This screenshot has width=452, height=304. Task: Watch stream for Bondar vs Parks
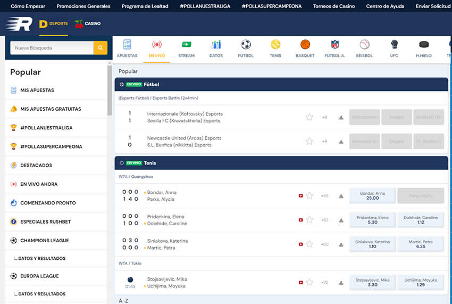coord(300,196)
